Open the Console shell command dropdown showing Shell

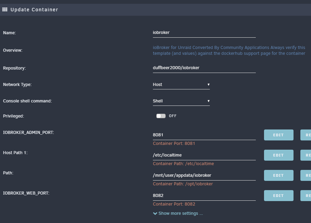point(181,101)
